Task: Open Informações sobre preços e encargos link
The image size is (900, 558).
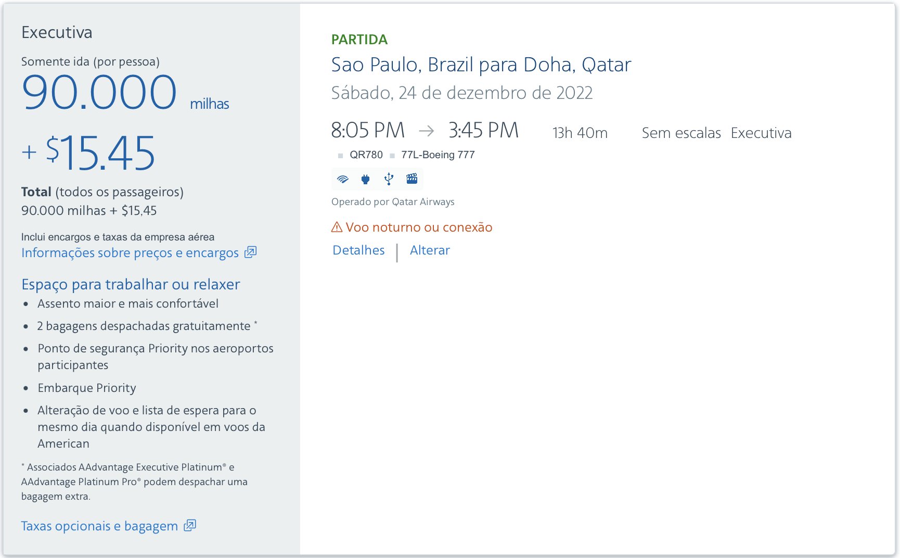Action: tap(130, 253)
